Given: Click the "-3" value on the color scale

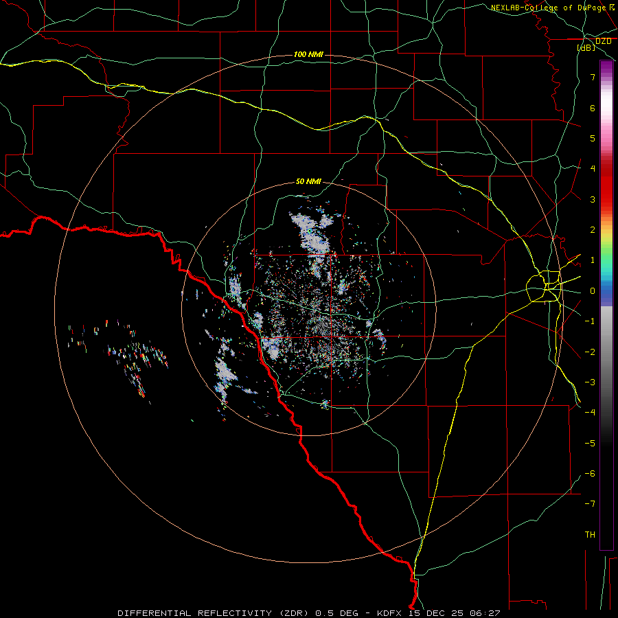Looking at the screenshot, I should coord(590,382).
